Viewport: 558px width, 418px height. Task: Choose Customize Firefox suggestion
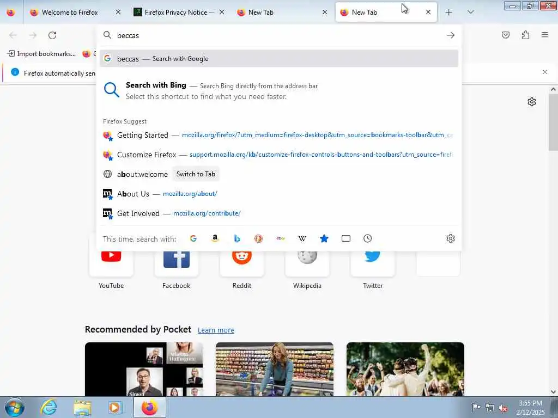(279, 155)
